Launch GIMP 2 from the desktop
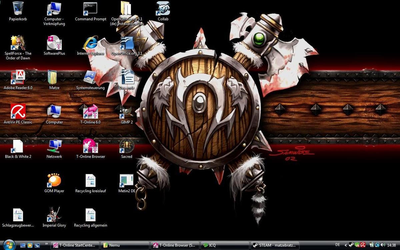400x250 pixels. point(127,114)
